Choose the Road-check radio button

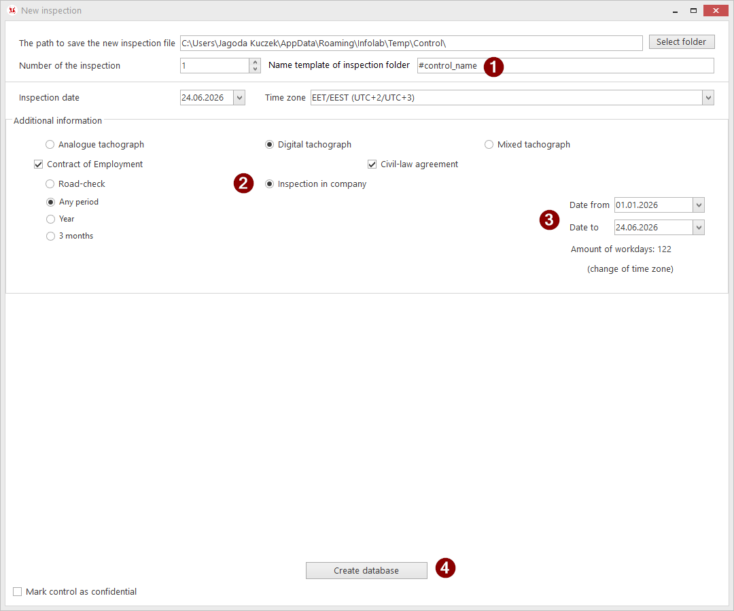coord(50,184)
